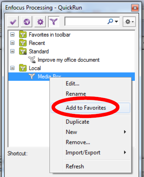Select the Media Box QuickRun item
This screenshot has width=144, height=177.
coord(72,76)
